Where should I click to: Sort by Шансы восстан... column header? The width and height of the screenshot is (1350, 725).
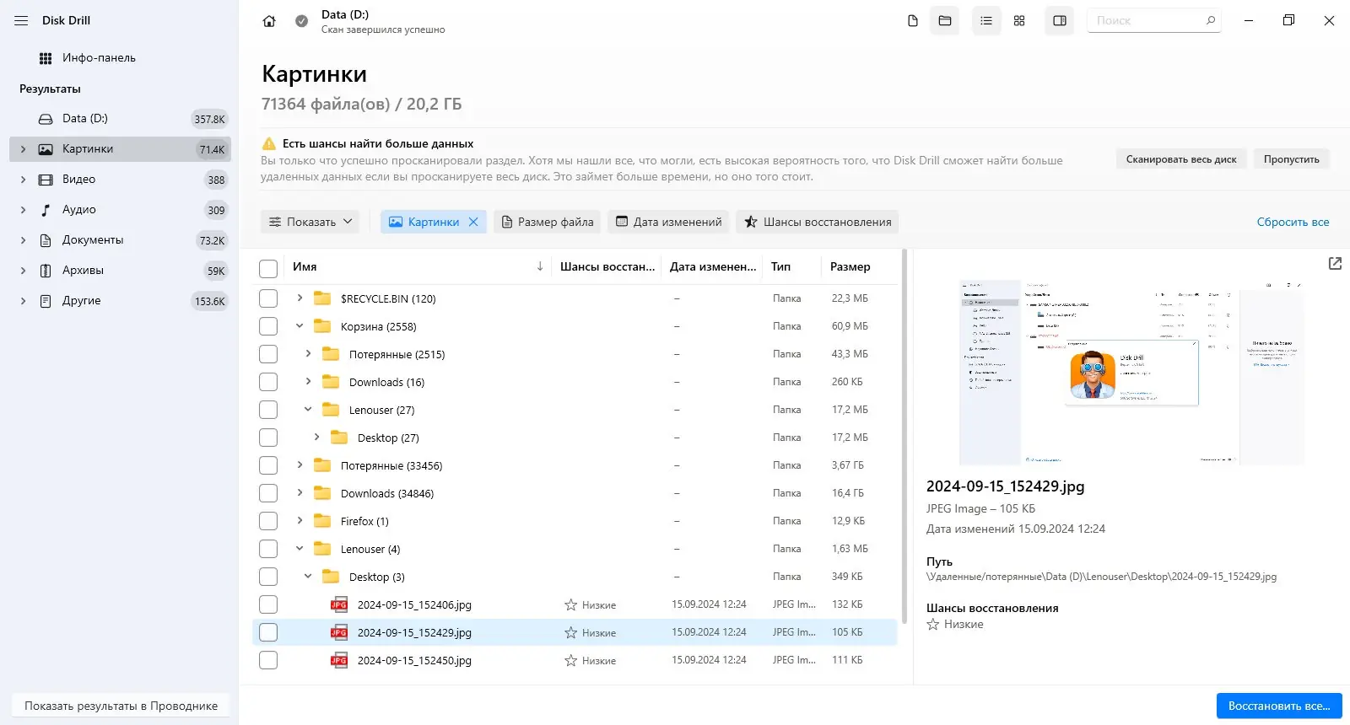607,266
